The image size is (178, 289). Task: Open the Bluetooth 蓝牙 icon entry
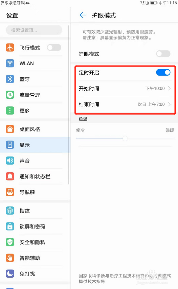click(10, 79)
